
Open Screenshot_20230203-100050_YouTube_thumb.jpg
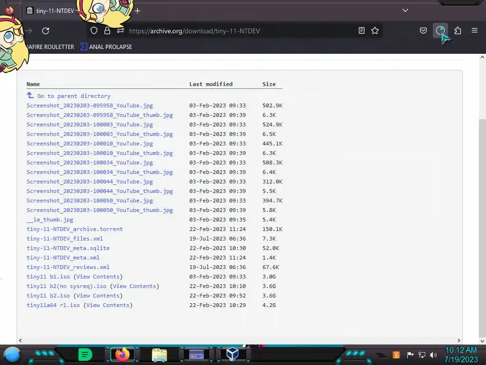point(100,210)
